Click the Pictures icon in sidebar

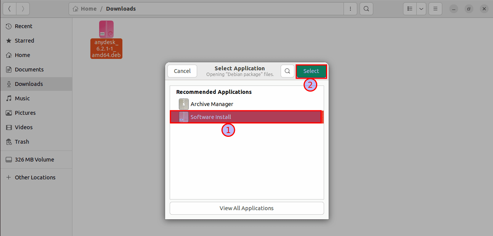click(x=9, y=113)
